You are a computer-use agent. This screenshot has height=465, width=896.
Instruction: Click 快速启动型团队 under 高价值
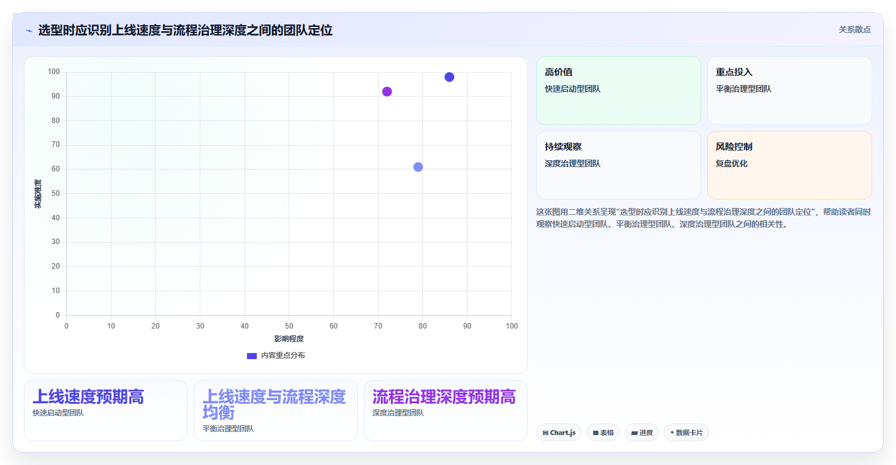click(x=572, y=89)
